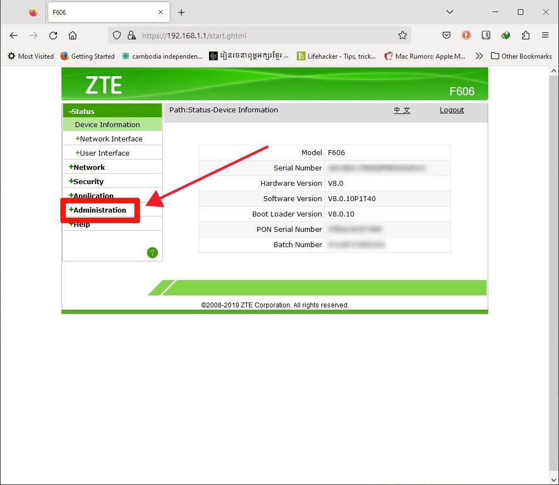
Task: Open the Other Bookmarks folder
Action: tap(521, 56)
